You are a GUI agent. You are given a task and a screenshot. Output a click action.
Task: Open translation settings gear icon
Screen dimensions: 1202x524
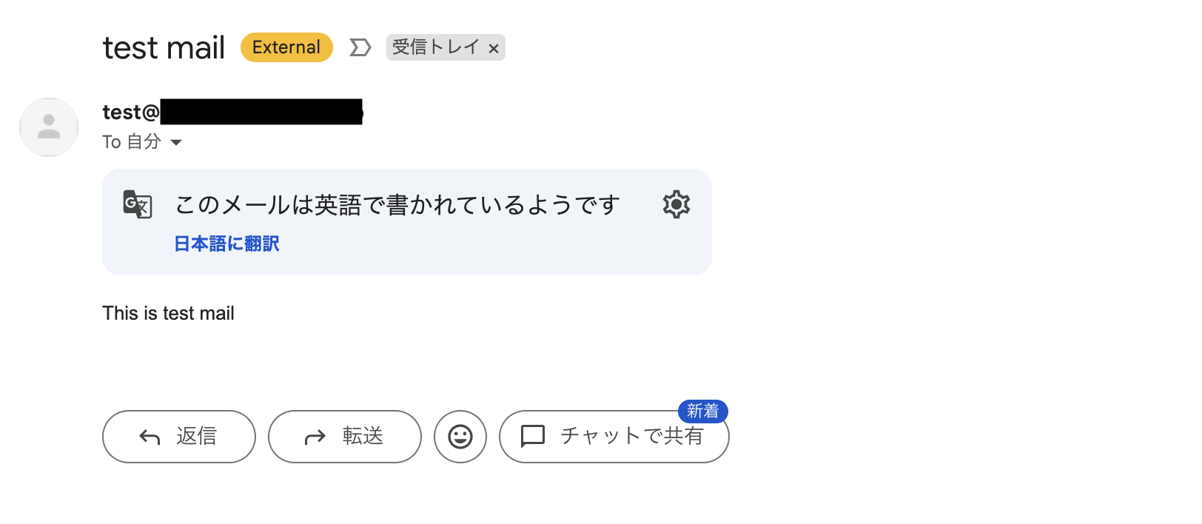[x=676, y=204]
